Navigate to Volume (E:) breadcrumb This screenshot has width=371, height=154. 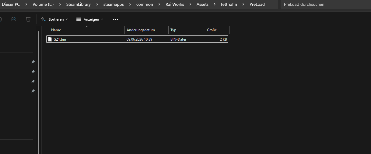point(43,4)
